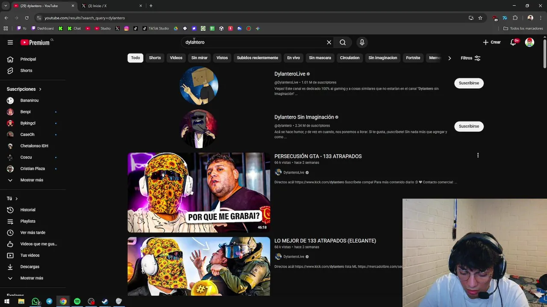Subscribe to DylanteroLive channel
Image resolution: width=547 pixels, height=307 pixels.
coord(469,83)
